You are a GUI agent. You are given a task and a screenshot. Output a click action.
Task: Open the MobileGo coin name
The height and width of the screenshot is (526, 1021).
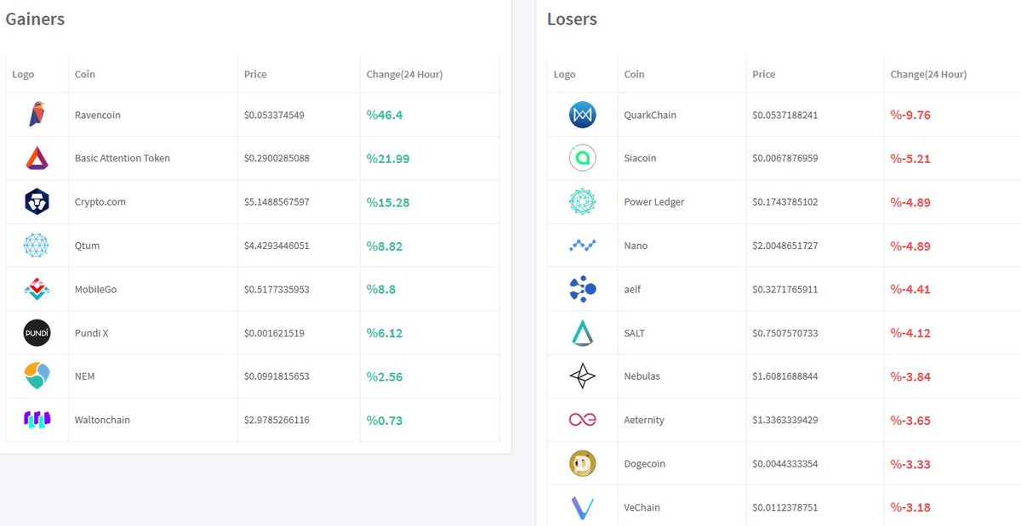coord(95,289)
